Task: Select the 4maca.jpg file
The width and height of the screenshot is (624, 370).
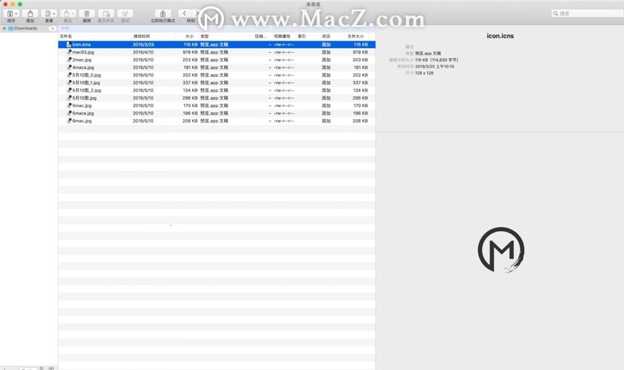Action: pyautogui.click(x=83, y=67)
